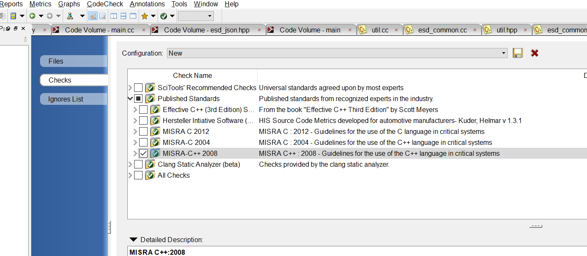The image size is (587, 256).
Task: Click the analyze/refresh project toolbar icon
Action: click(13, 16)
